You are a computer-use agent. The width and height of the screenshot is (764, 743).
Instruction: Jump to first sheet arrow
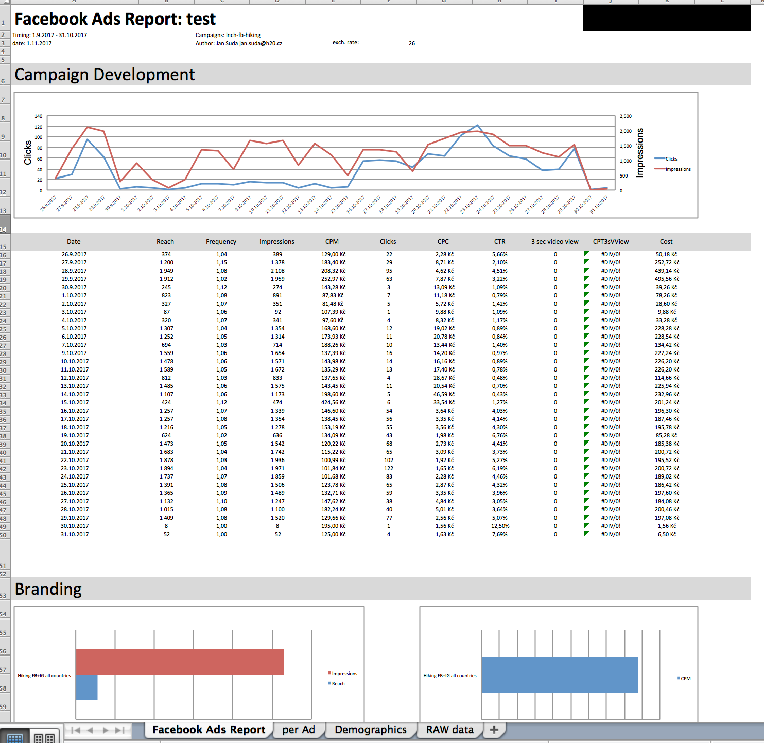pos(76,730)
